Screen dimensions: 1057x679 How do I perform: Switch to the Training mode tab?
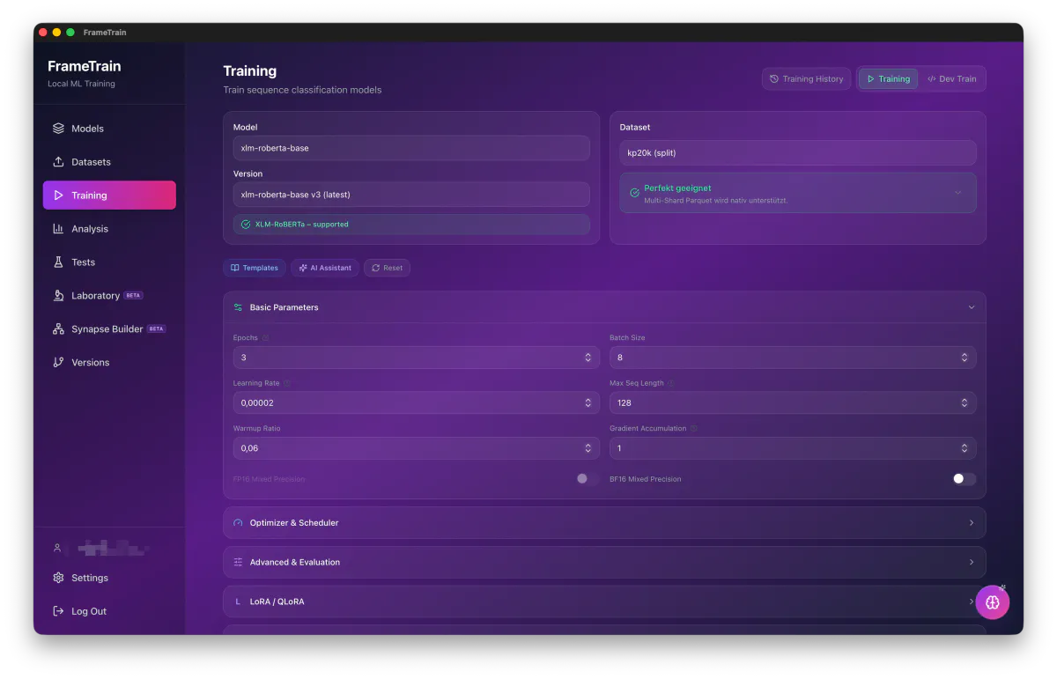pos(888,78)
